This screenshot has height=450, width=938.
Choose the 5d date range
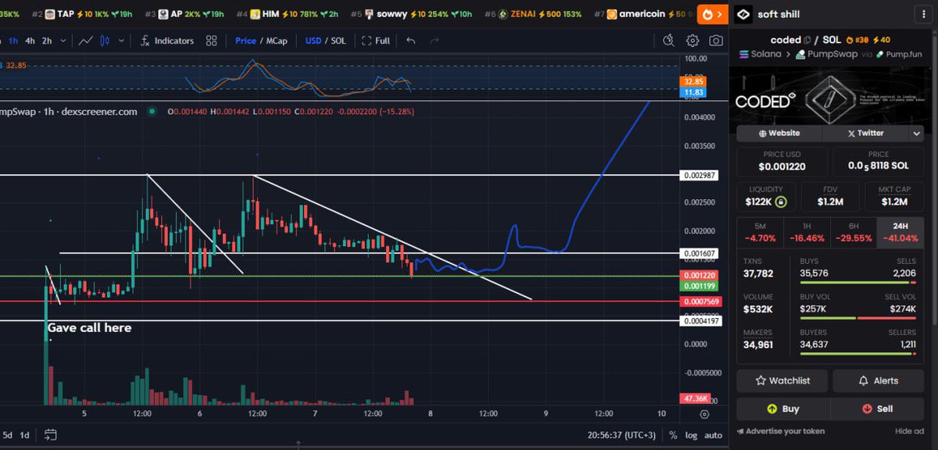7,434
